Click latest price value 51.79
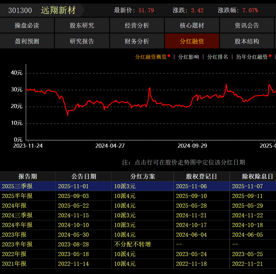The width and height of the screenshot is (276, 274). pos(146,10)
